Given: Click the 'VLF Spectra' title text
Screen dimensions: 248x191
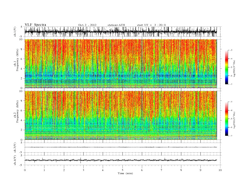Looking at the screenshot, I should point(35,25).
